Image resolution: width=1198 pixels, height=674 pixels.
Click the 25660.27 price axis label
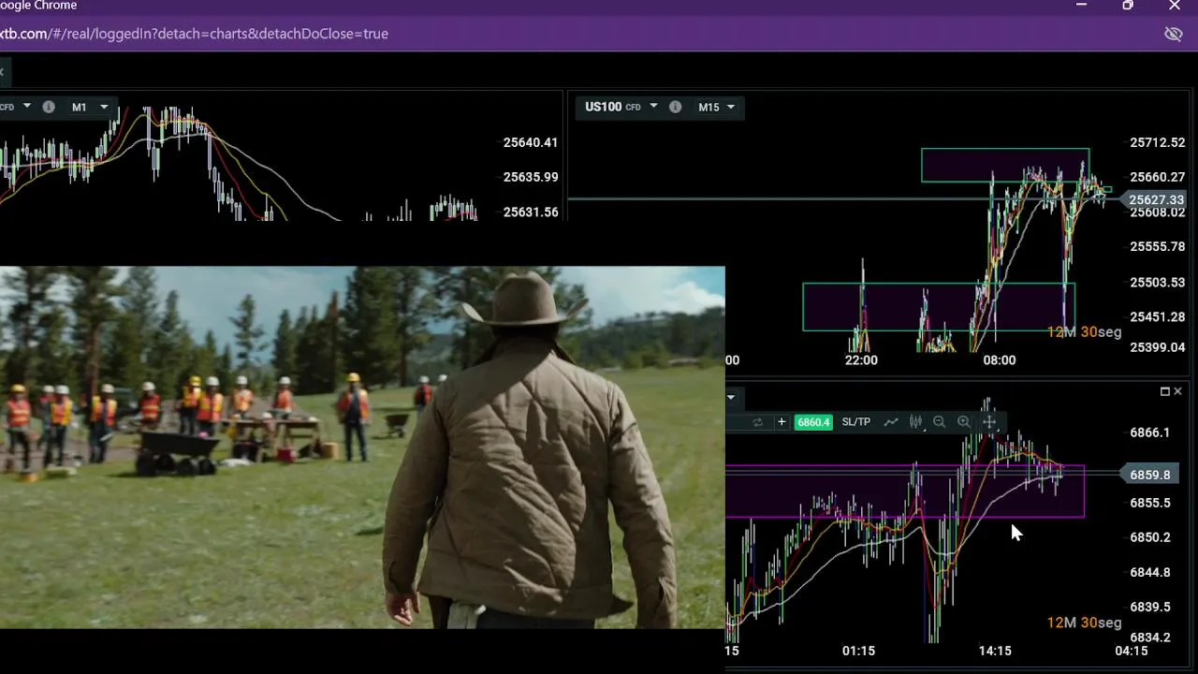pos(1158,177)
